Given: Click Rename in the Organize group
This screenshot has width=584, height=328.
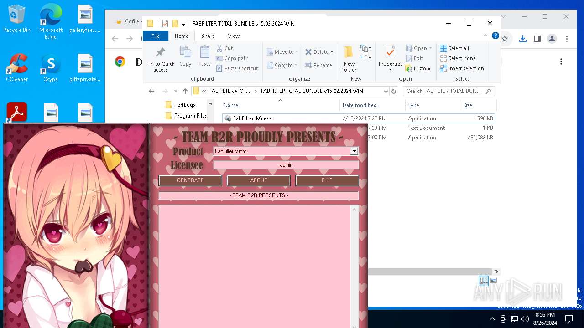Looking at the screenshot, I should click(x=318, y=65).
